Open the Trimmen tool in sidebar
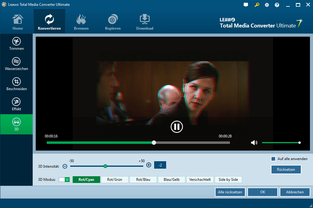313x208 pixels. tap(16, 44)
